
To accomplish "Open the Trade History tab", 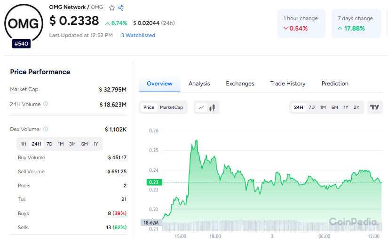I will tap(288, 84).
